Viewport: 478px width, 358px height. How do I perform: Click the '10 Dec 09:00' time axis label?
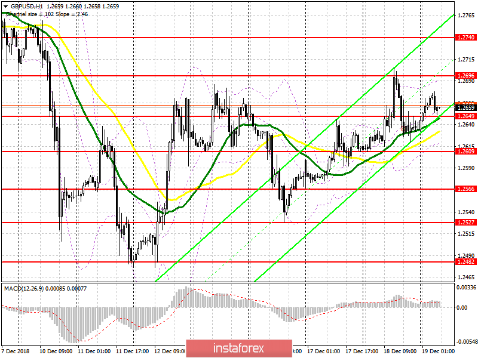(x=56, y=351)
